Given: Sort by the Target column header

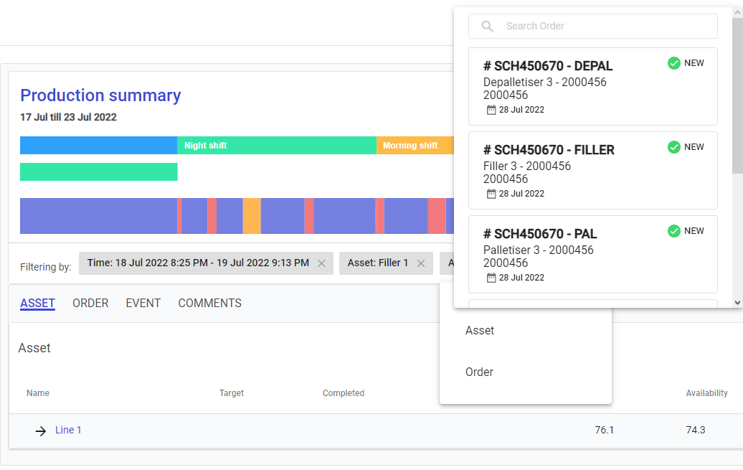Looking at the screenshot, I should click(x=231, y=393).
